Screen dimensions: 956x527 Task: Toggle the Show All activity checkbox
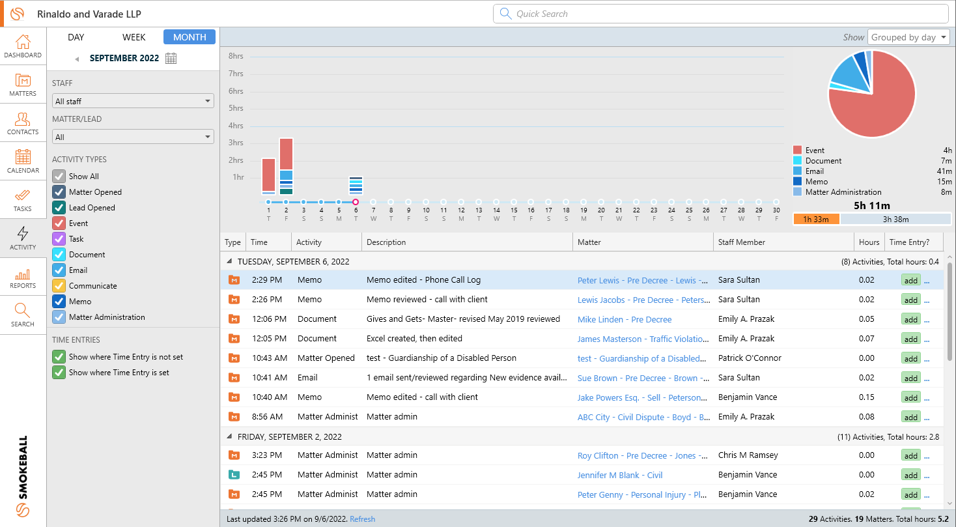(59, 177)
